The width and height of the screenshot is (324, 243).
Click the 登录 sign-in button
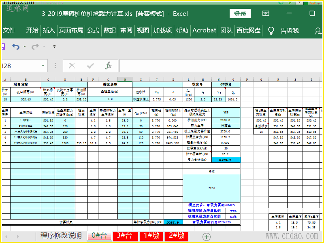click(240, 14)
